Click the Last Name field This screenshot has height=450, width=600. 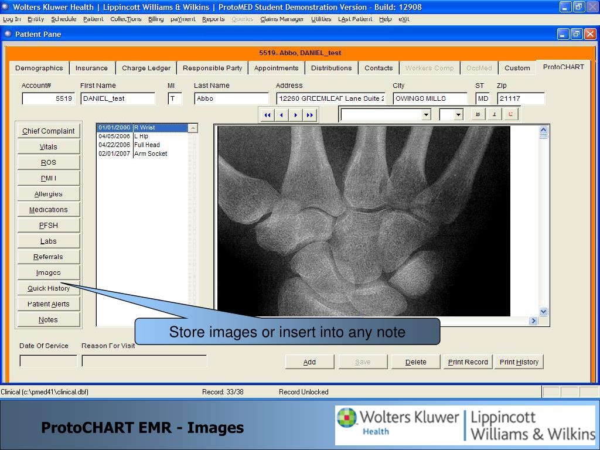tap(231, 98)
